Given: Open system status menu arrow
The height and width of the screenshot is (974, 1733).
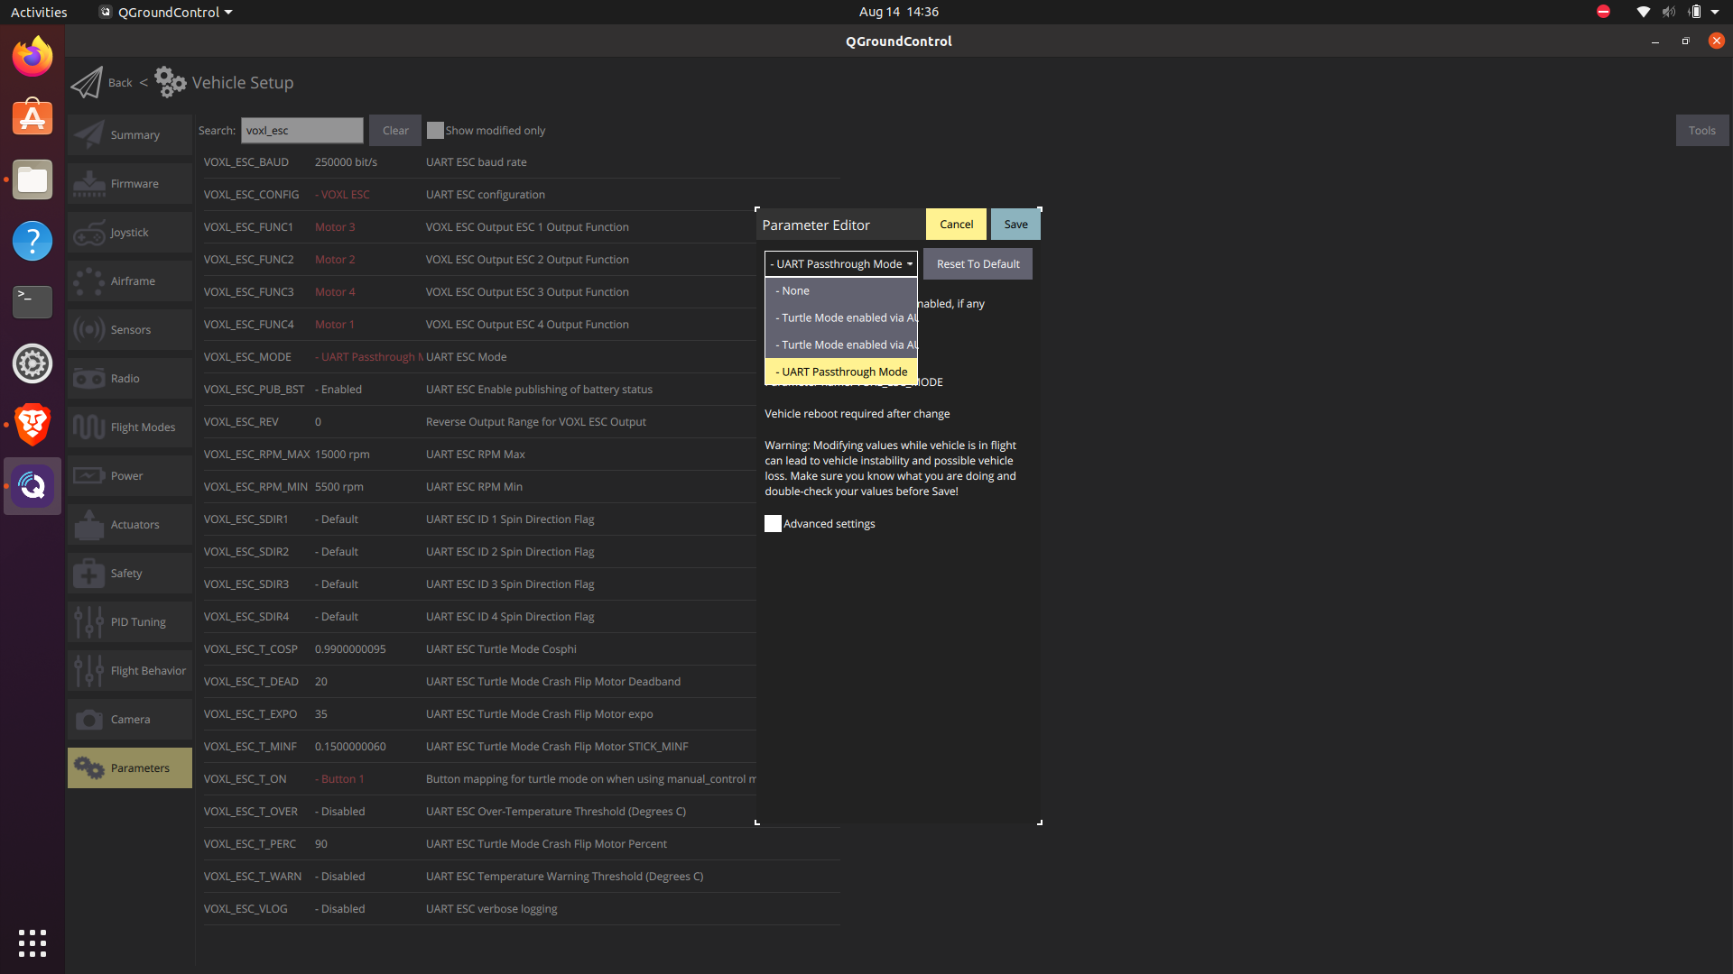Looking at the screenshot, I should pos(1715,12).
